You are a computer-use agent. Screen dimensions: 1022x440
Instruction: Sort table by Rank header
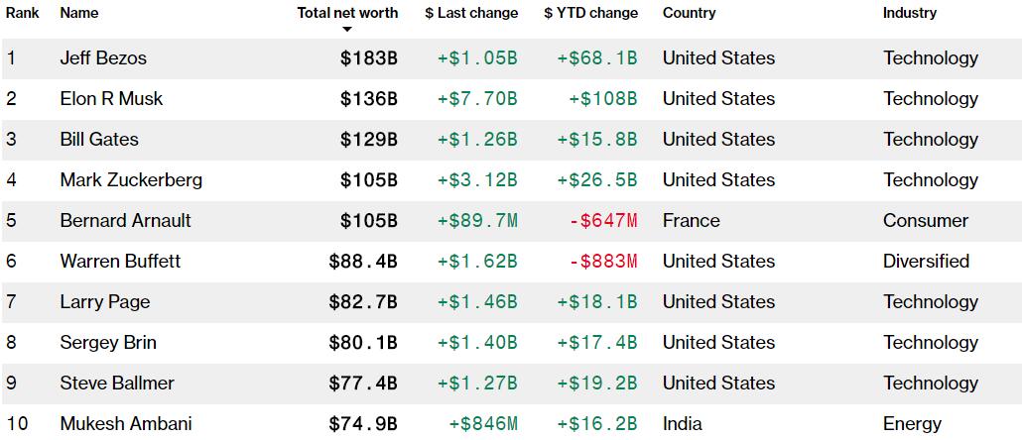pyautogui.click(x=22, y=13)
